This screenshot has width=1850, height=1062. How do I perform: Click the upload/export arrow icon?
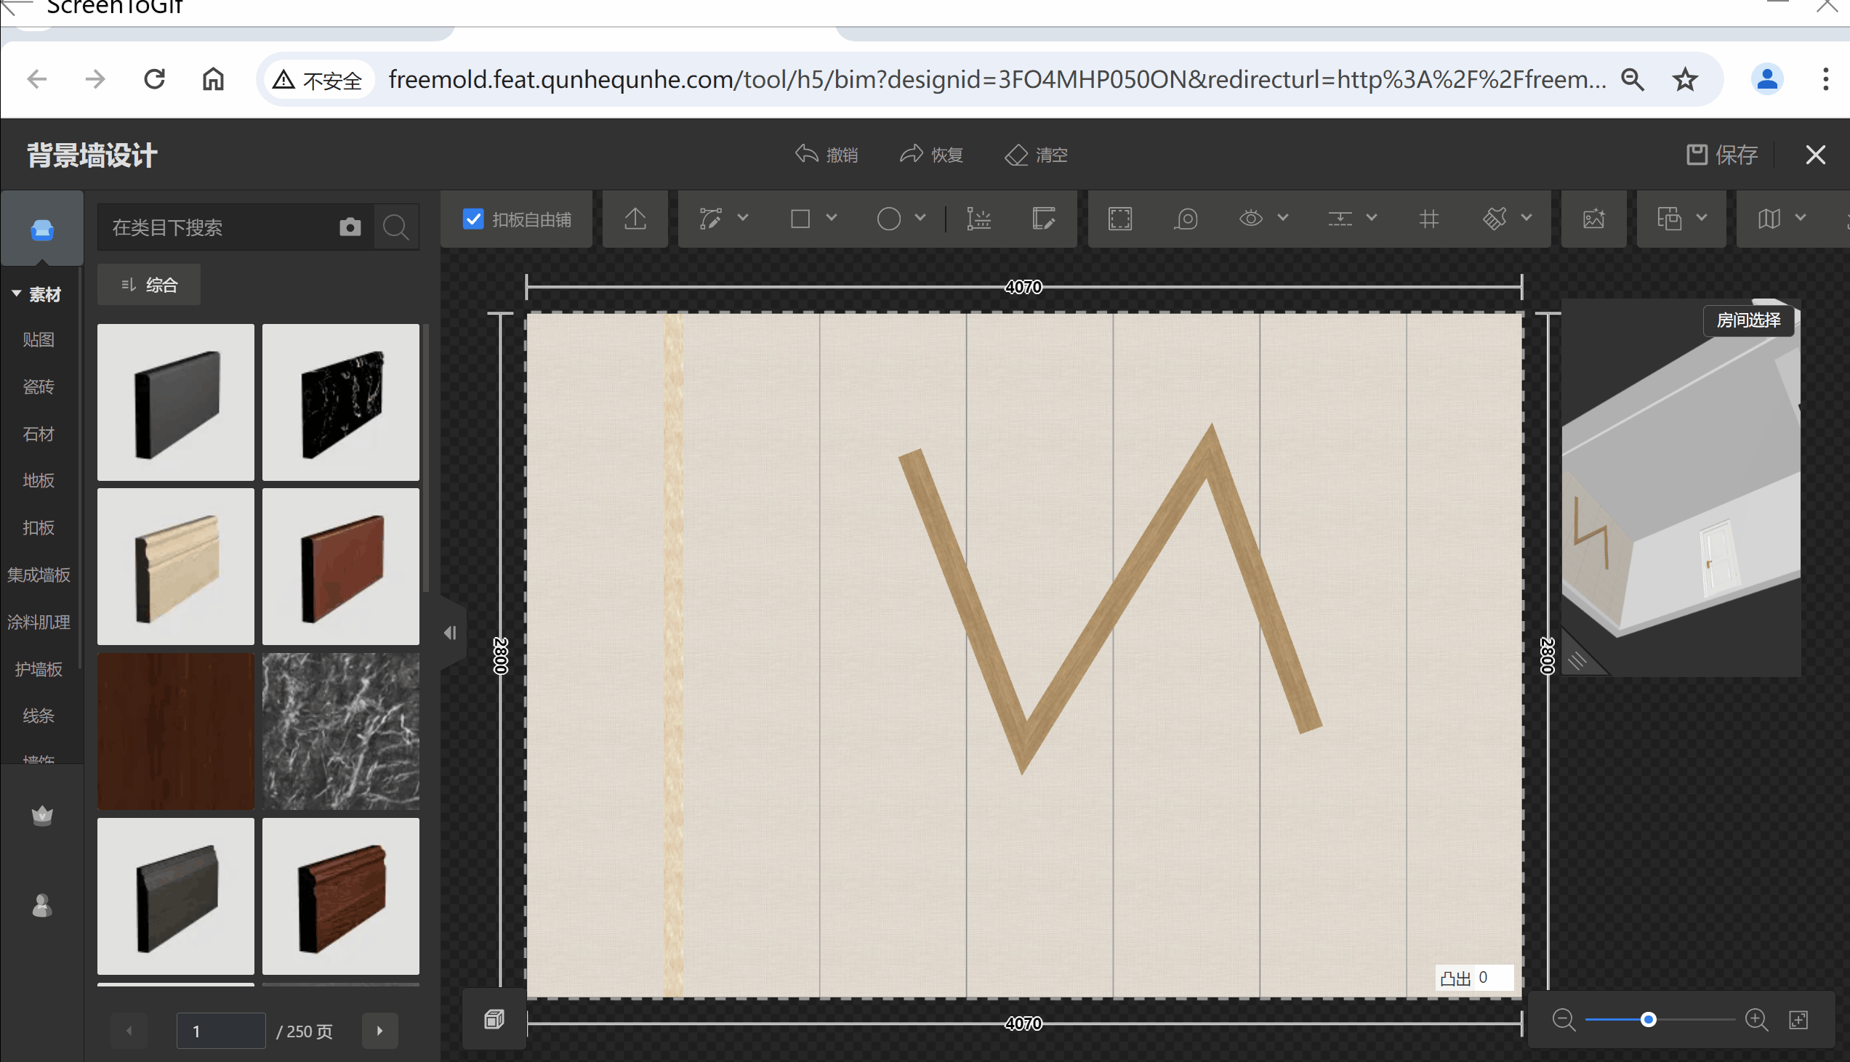coord(635,219)
